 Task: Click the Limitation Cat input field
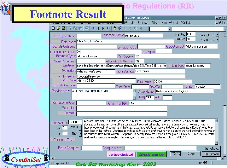[151, 47]
